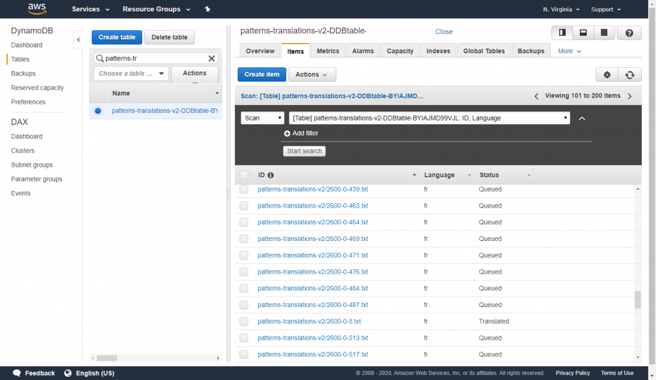
Task: Open the AWS console home via logo
Action: [37, 9]
